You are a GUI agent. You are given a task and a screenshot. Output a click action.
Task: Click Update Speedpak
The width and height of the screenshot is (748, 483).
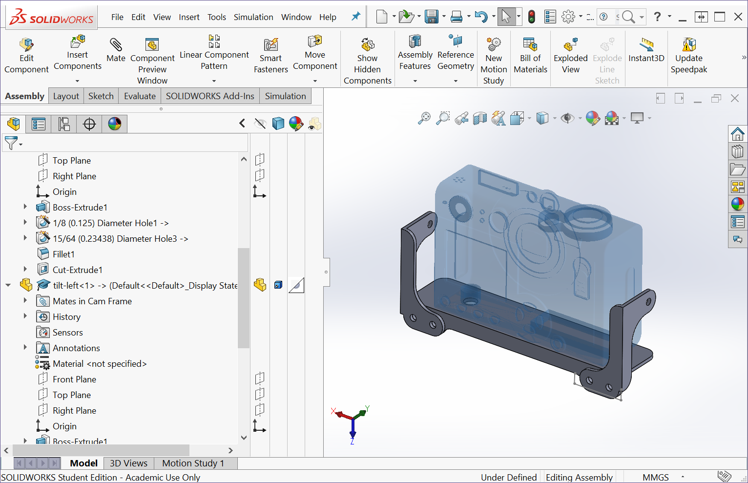[689, 55]
